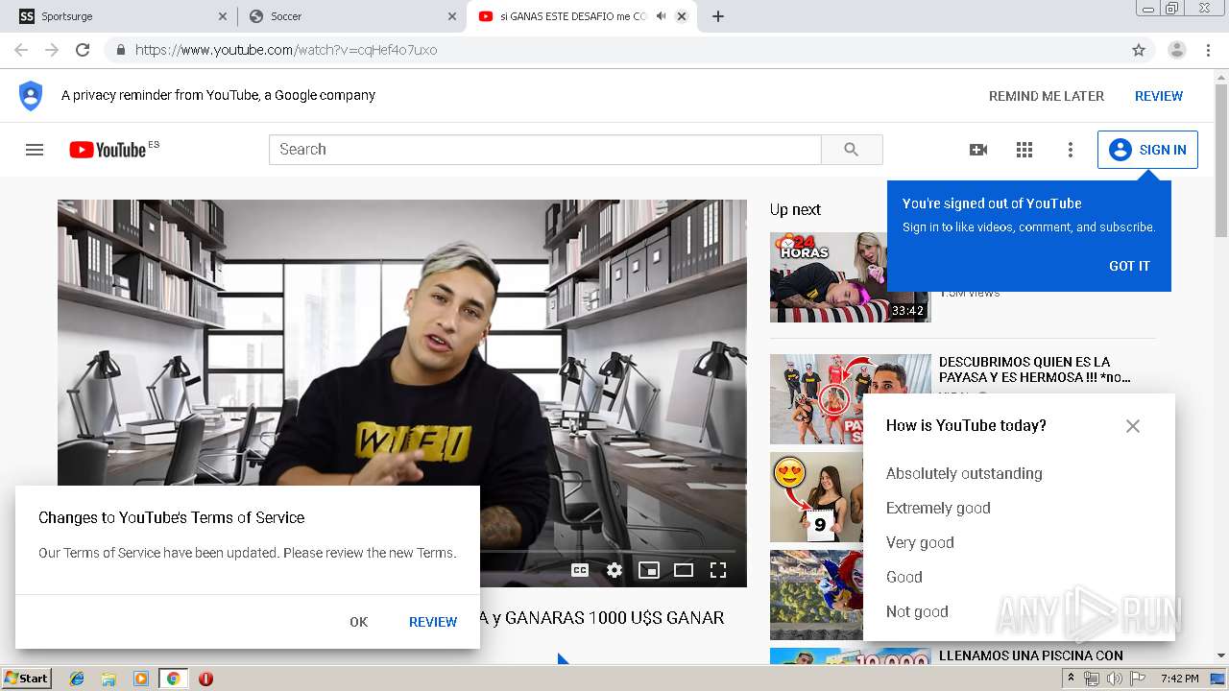Select Very good rating
Image resolution: width=1229 pixels, height=691 pixels.
pyautogui.click(x=920, y=542)
